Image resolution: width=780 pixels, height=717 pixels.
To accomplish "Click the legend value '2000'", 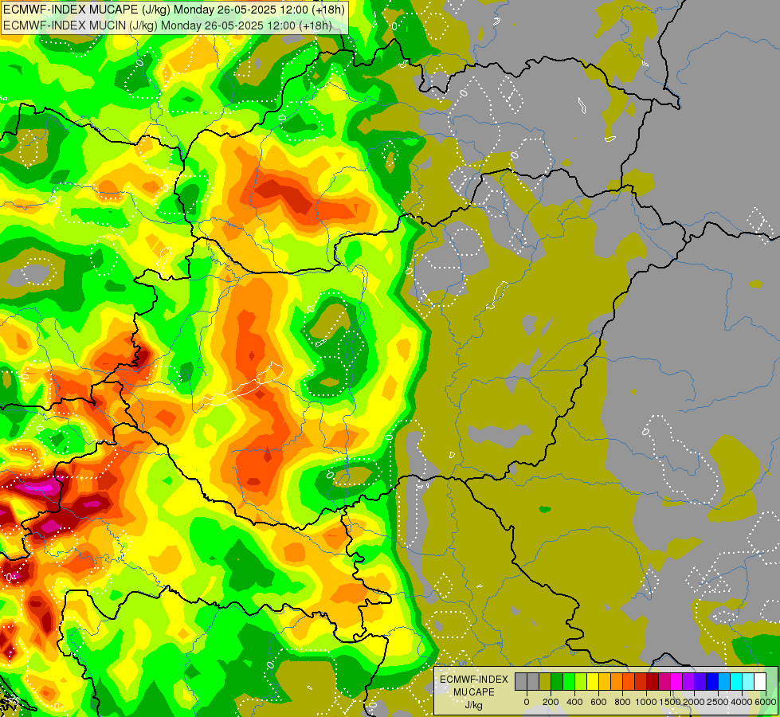I will [694, 702].
